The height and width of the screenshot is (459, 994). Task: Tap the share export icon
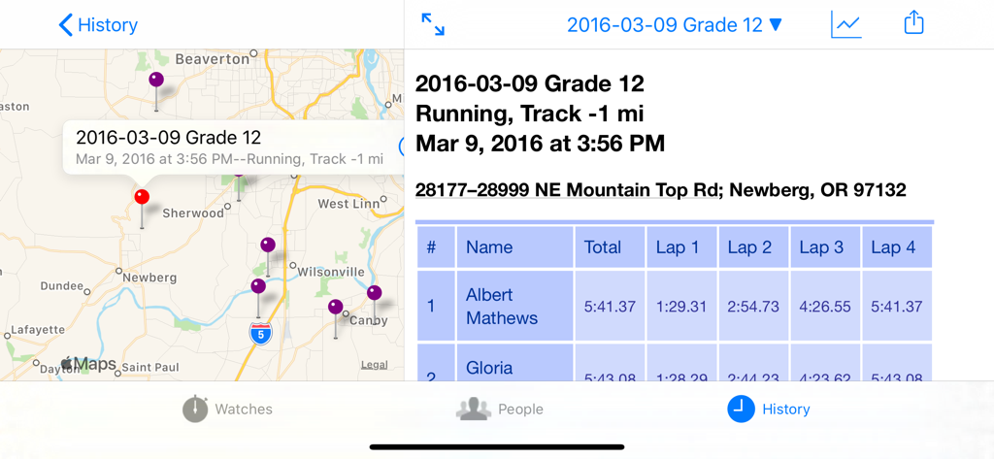[x=913, y=23]
